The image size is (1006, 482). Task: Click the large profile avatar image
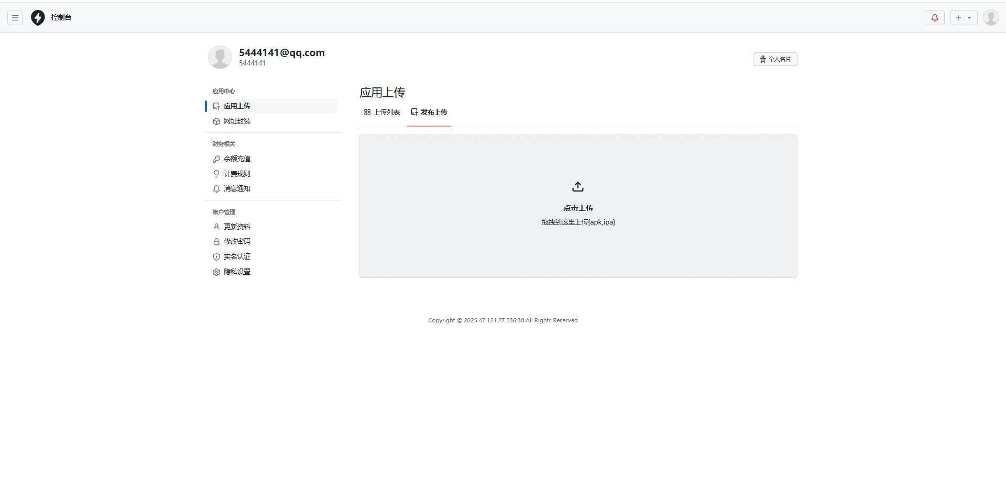point(220,57)
